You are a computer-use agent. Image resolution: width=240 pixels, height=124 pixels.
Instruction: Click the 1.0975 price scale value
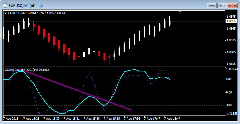(231, 17)
